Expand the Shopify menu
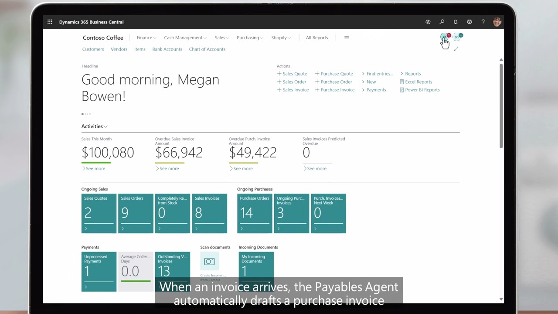 [281, 38]
